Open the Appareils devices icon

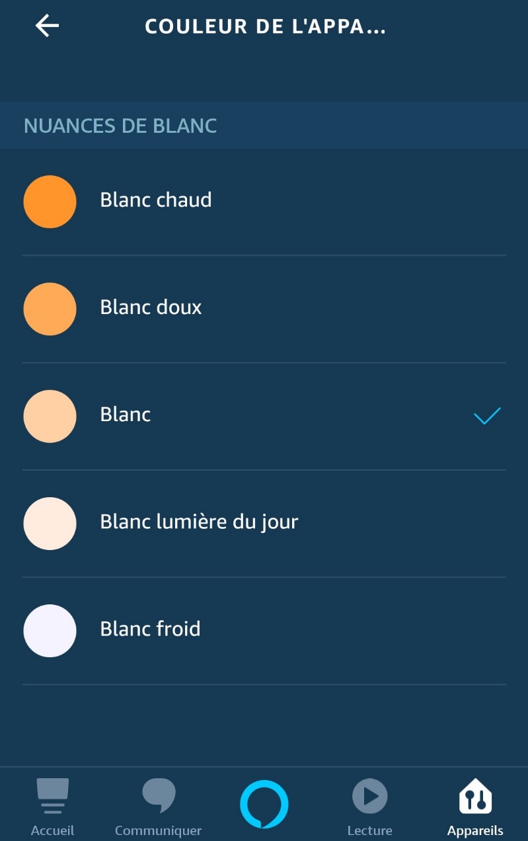point(475,796)
